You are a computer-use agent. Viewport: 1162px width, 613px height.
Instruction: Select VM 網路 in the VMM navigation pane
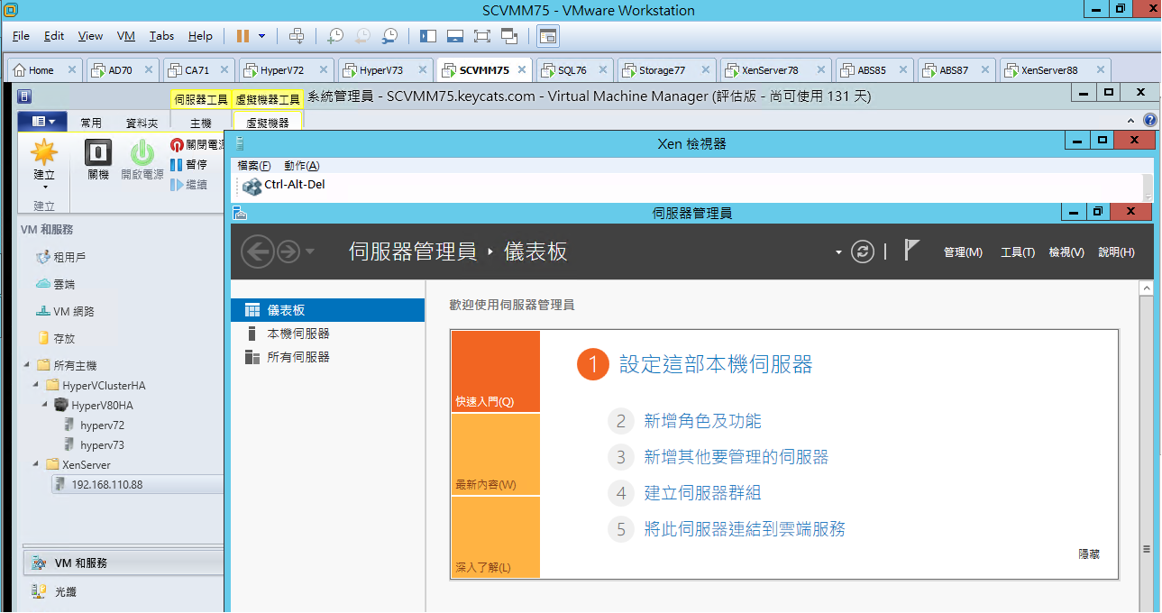click(65, 311)
